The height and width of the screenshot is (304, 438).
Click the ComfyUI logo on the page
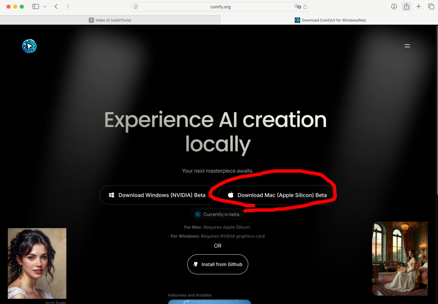coord(30,46)
